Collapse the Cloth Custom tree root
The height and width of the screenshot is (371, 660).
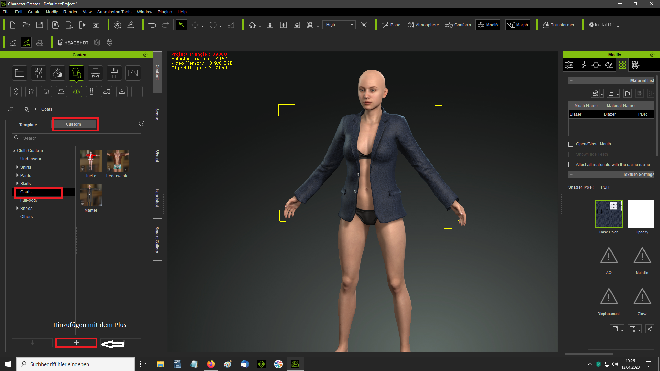pyautogui.click(x=14, y=150)
